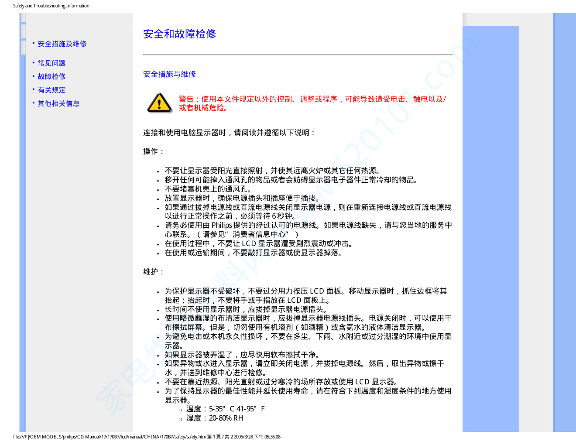Click the red 警告 warning text

pyautogui.click(x=312, y=103)
